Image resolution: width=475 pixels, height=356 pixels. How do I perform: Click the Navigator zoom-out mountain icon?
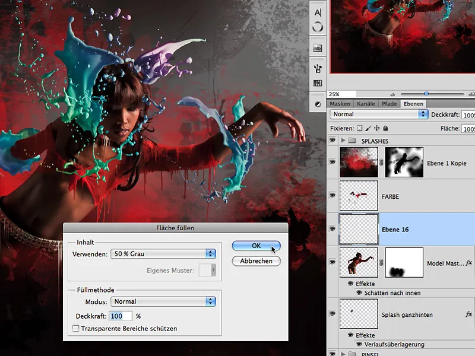393,94
